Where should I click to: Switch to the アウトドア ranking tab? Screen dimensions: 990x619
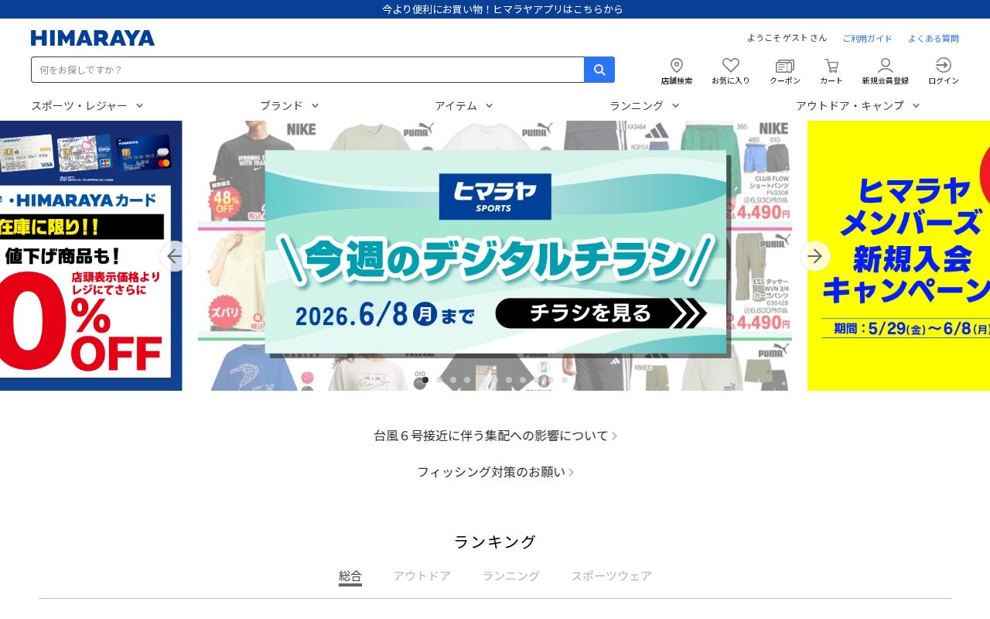point(422,576)
